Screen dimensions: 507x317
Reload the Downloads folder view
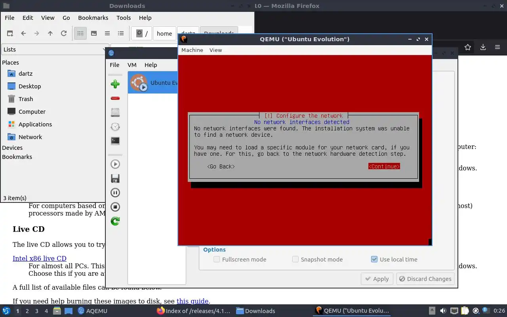point(64,33)
